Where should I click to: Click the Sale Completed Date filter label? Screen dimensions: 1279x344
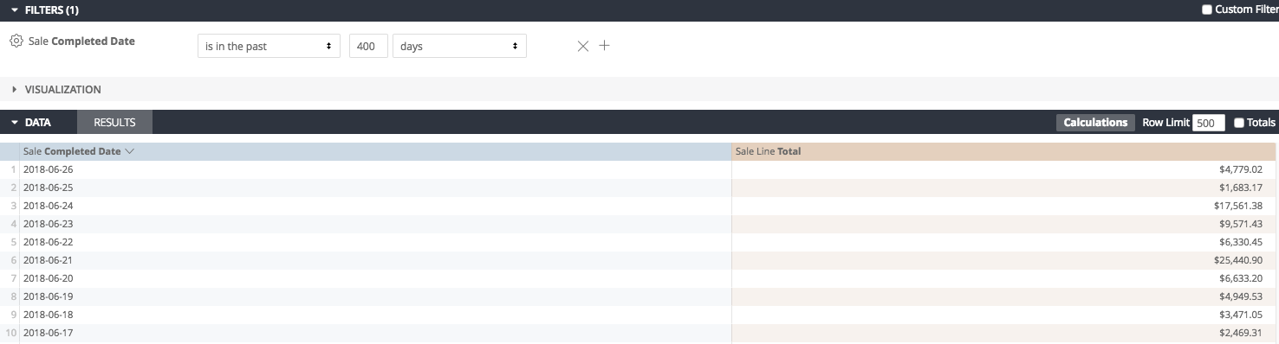pos(81,41)
